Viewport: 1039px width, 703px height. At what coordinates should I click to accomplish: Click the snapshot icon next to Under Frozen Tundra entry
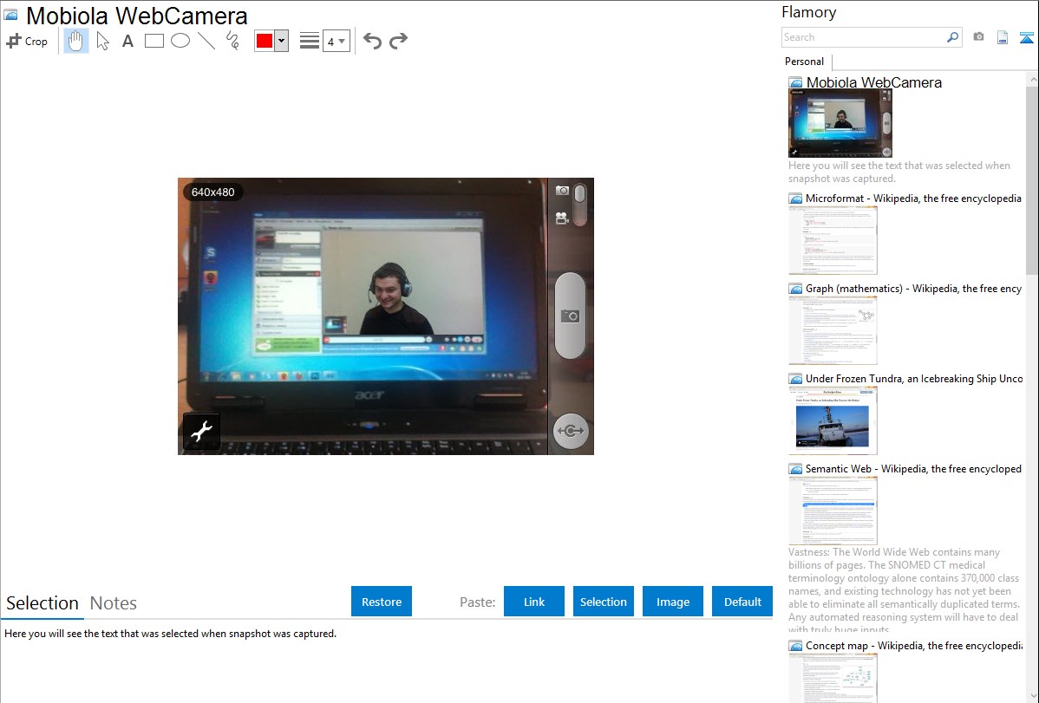[x=795, y=378]
